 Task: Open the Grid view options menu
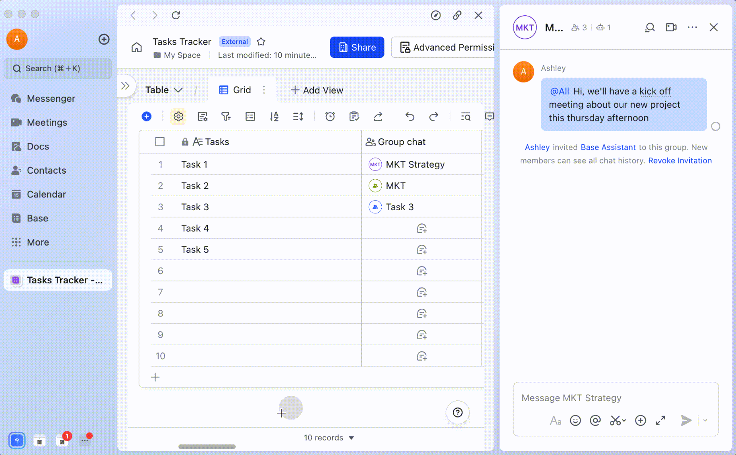pos(264,90)
